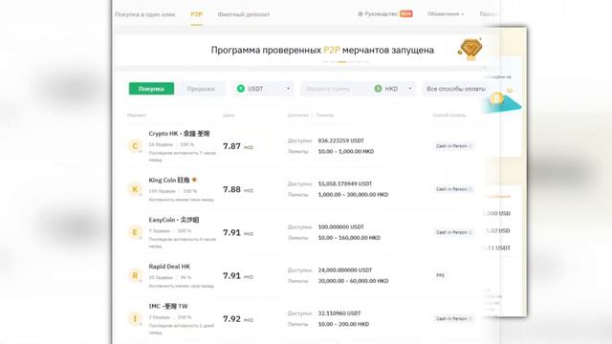
Task: Switch to the P2P tab
Action: coord(196,14)
